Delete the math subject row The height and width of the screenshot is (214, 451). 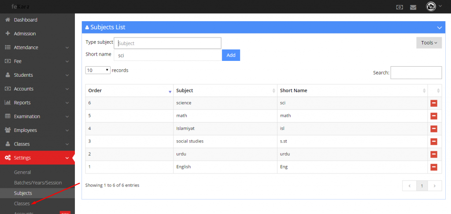click(x=434, y=116)
